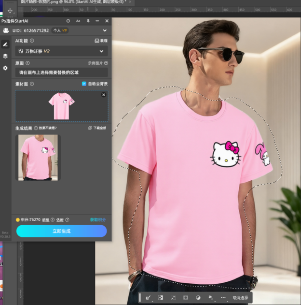Toggle the 自动去背景 checkbox
Viewport: 301px width, 305px height.
click(84, 84)
